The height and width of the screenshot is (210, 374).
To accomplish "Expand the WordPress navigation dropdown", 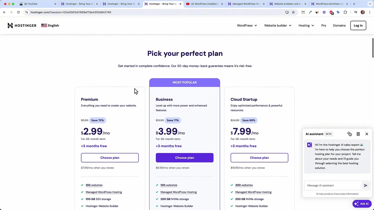I will coord(247,25).
